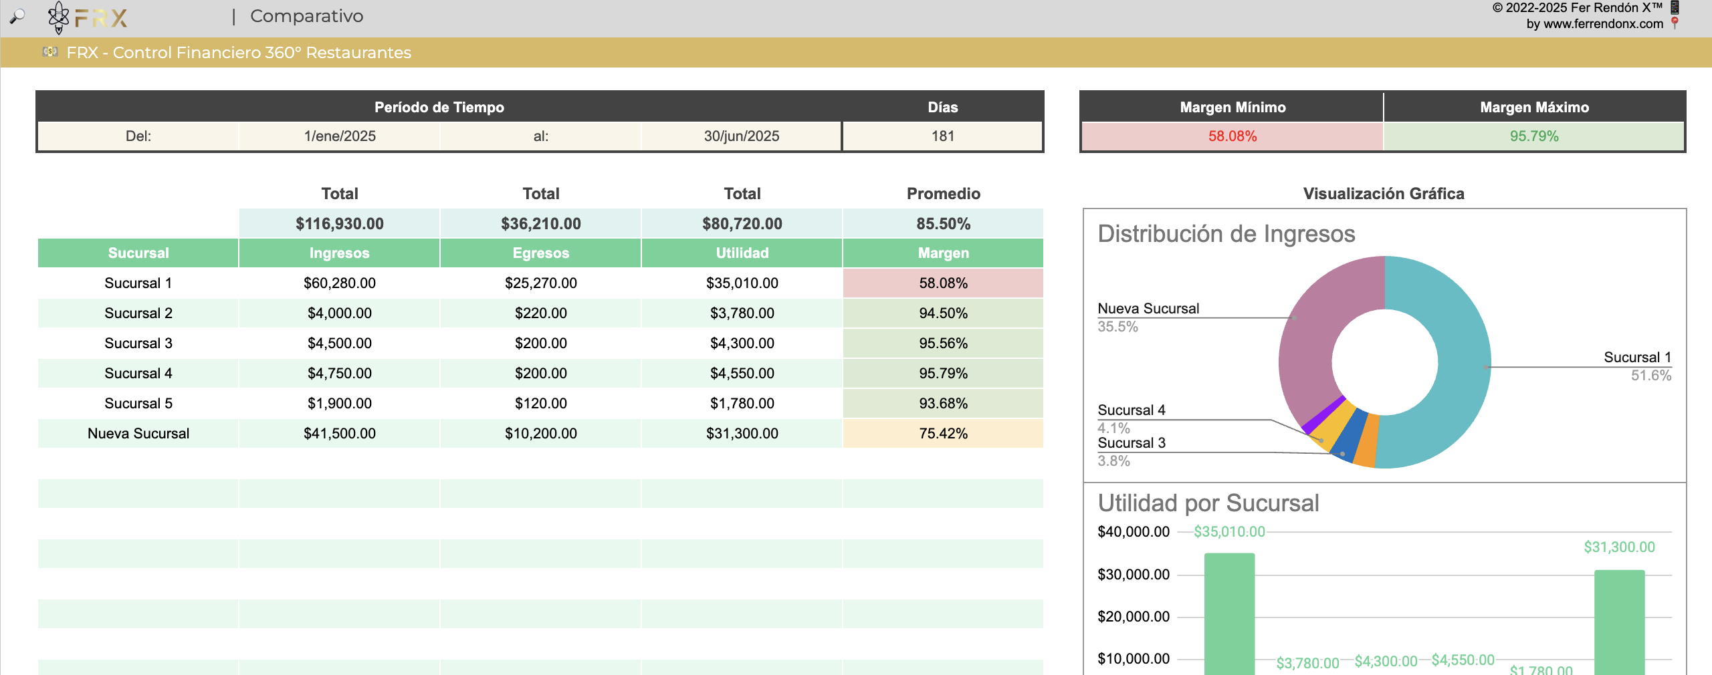Click the '© 2022-2025 Fer Rendón X' text

pos(1577,8)
